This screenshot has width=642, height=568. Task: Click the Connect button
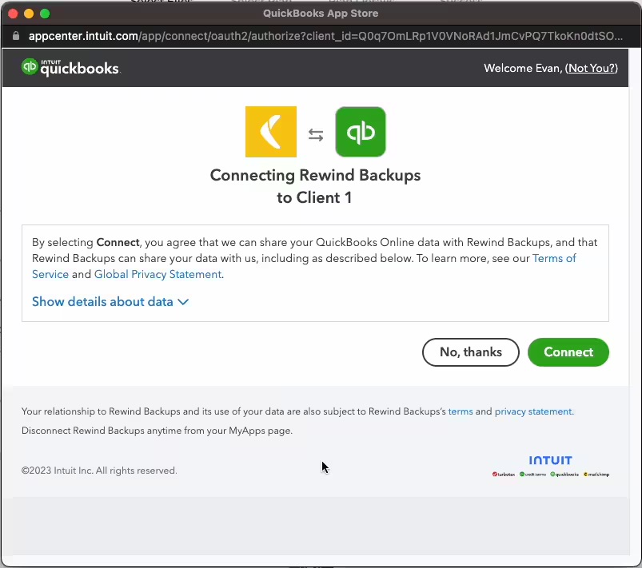(568, 352)
